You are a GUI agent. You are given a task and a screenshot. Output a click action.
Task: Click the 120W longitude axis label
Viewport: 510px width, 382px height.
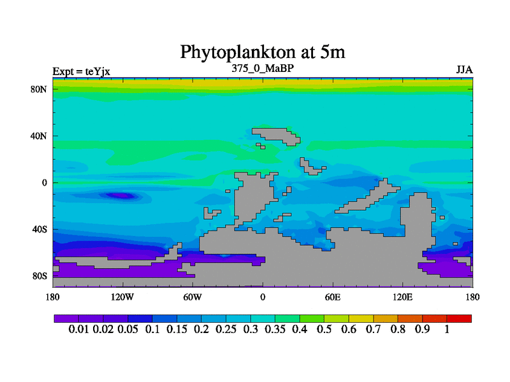[122, 297]
